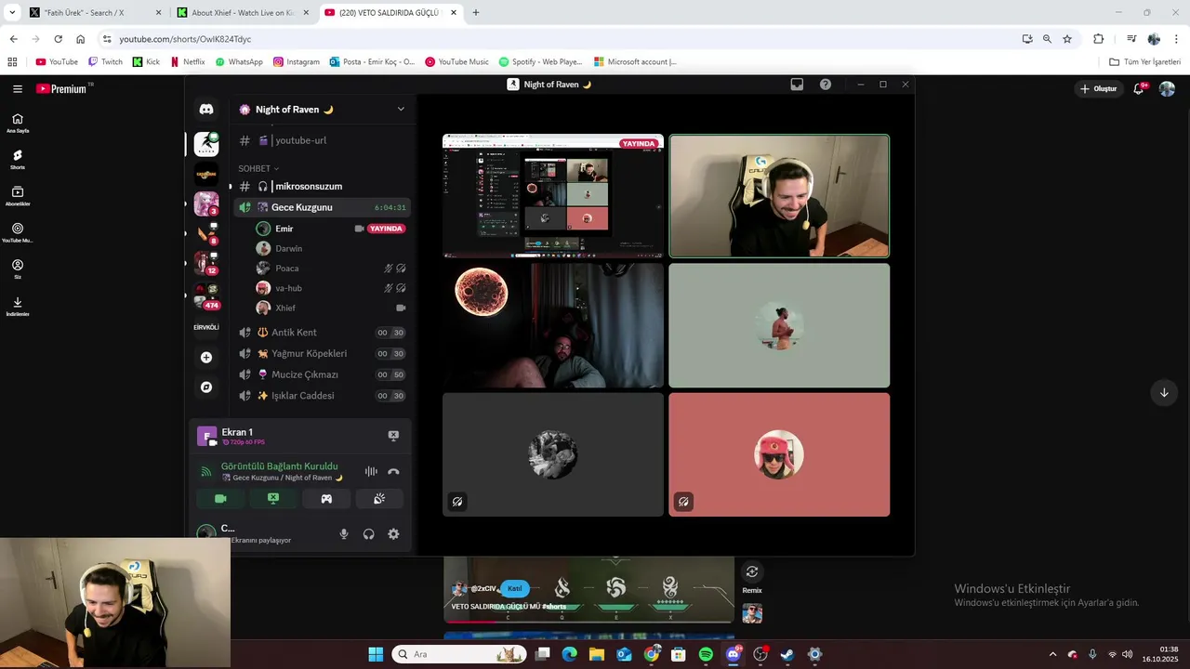Select the Raven server icon in Discord

click(206, 144)
